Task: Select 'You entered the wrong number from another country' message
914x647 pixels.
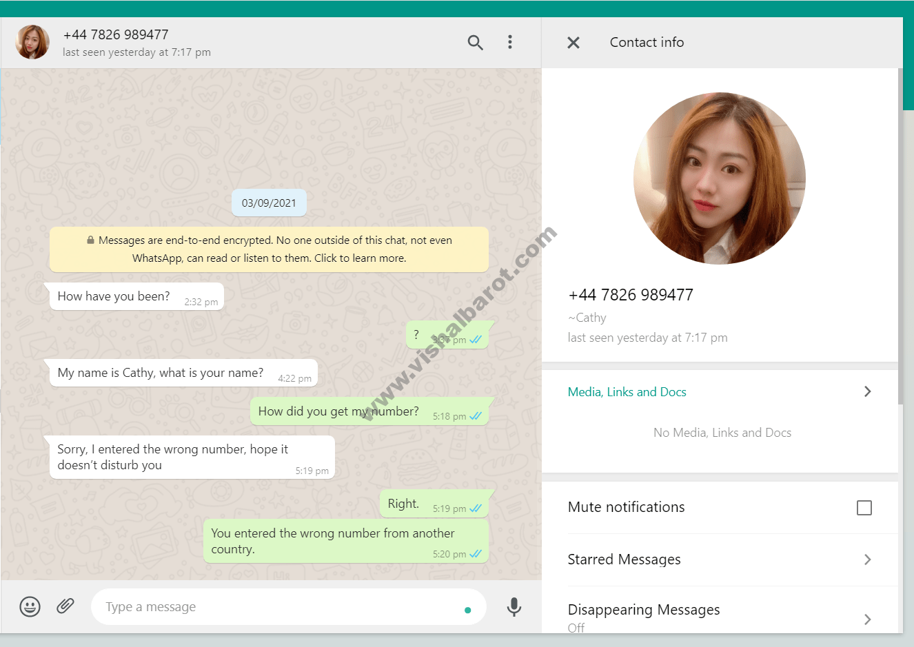Action: point(346,541)
